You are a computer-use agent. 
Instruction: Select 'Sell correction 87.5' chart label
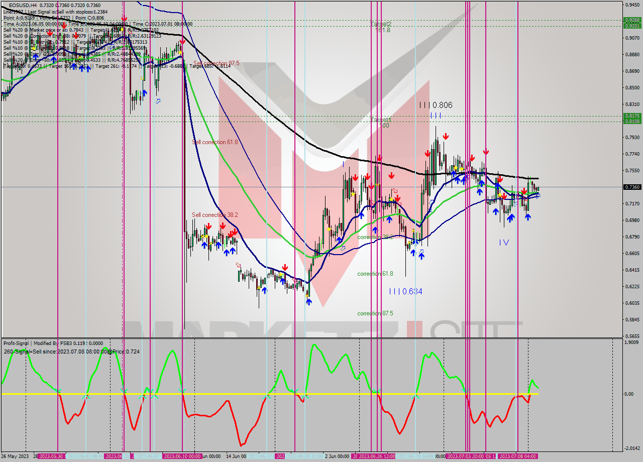pyautogui.click(x=216, y=64)
